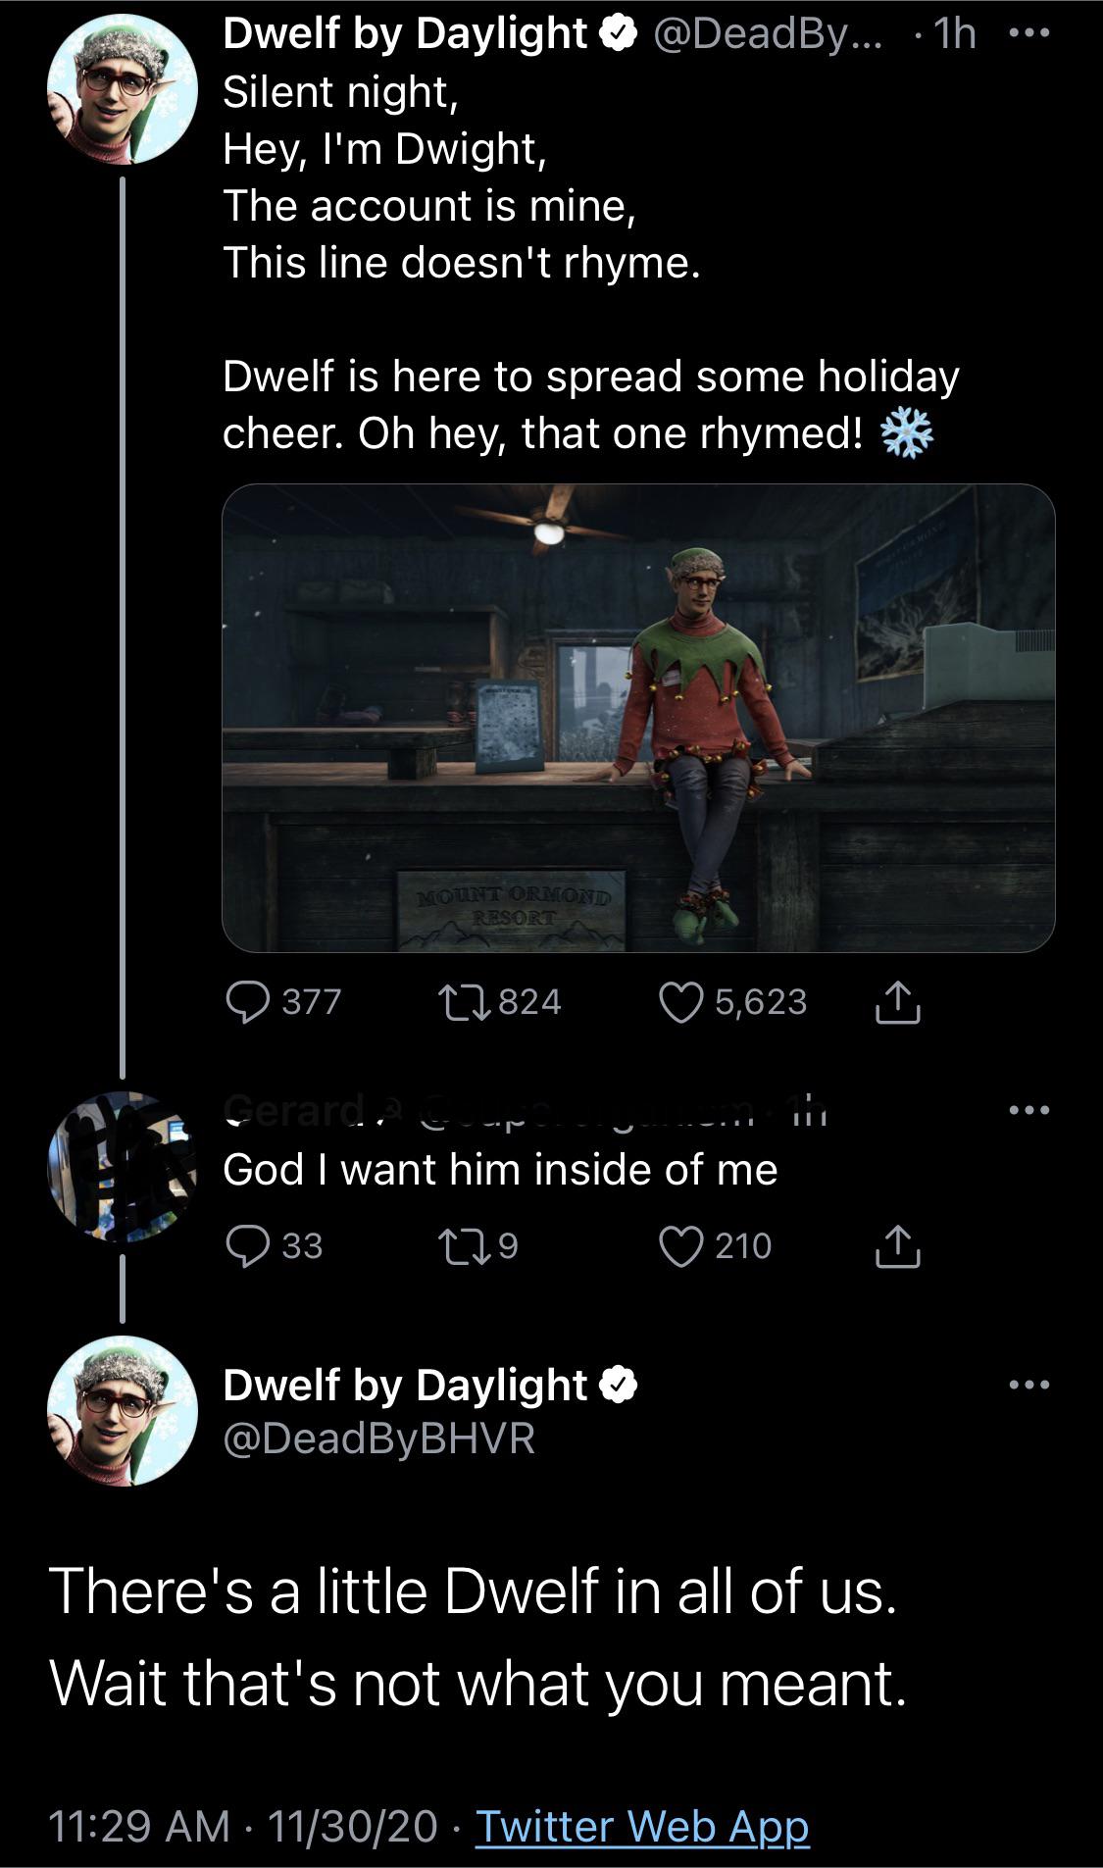Image resolution: width=1103 pixels, height=1868 pixels.
Task: Share the Silent night tweet
Action: [x=897, y=1002]
